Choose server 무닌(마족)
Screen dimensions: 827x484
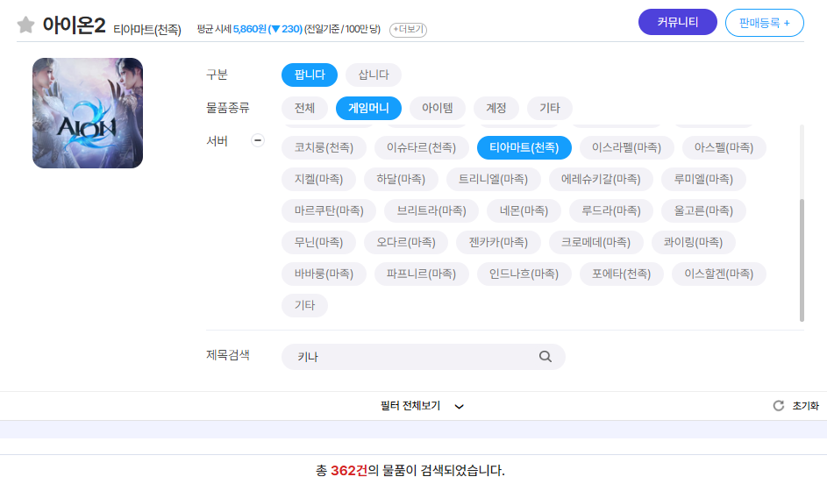coord(318,243)
